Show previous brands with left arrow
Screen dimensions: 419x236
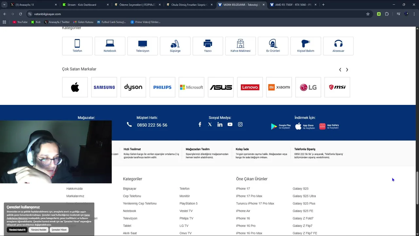pyautogui.click(x=340, y=69)
